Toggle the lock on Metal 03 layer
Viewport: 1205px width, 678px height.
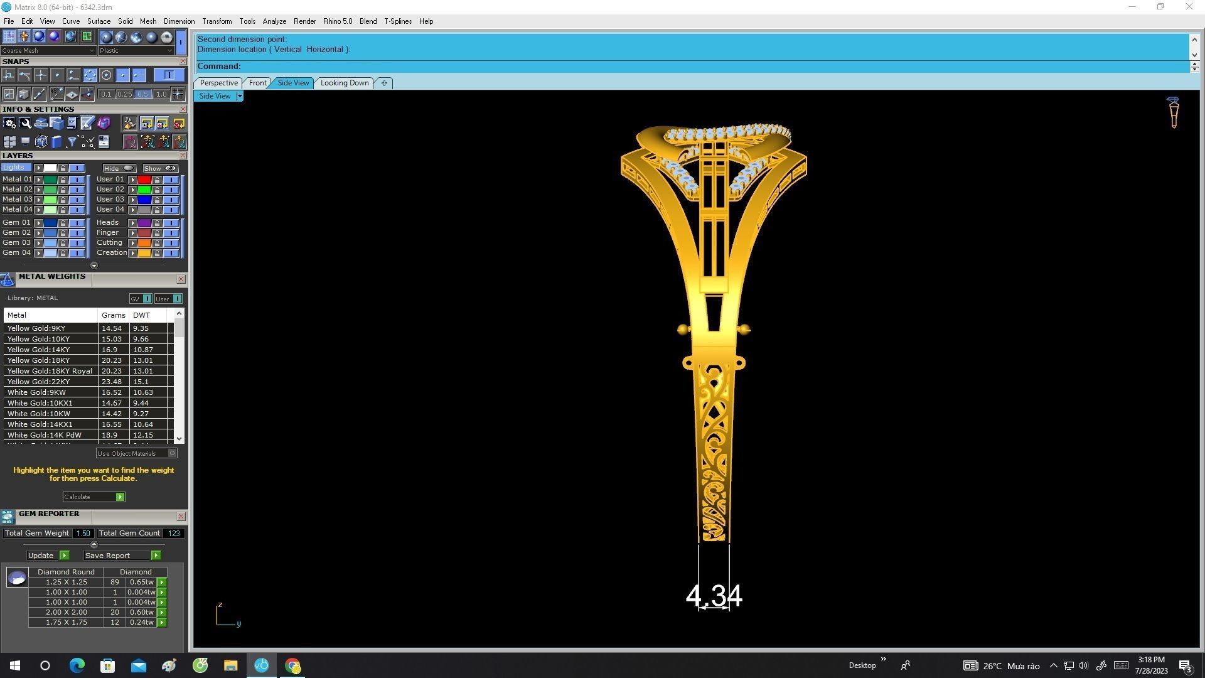click(x=63, y=200)
